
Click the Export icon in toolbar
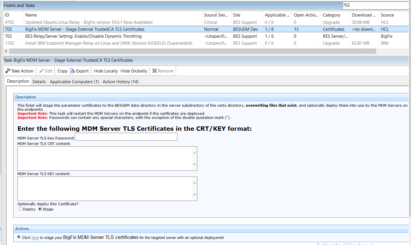tap(72, 71)
